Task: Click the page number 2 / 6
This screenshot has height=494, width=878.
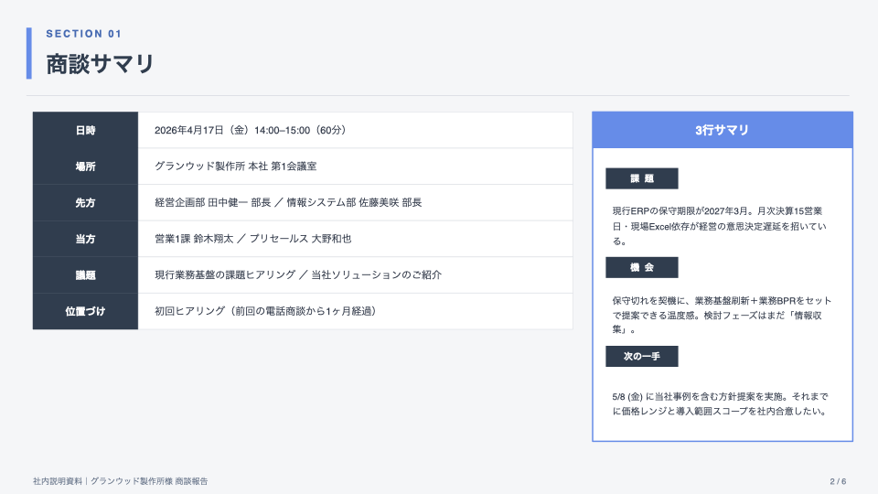Action: point(838,481)
